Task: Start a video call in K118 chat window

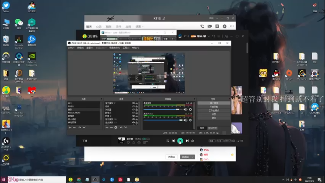Action: click(x=210, y=26)
